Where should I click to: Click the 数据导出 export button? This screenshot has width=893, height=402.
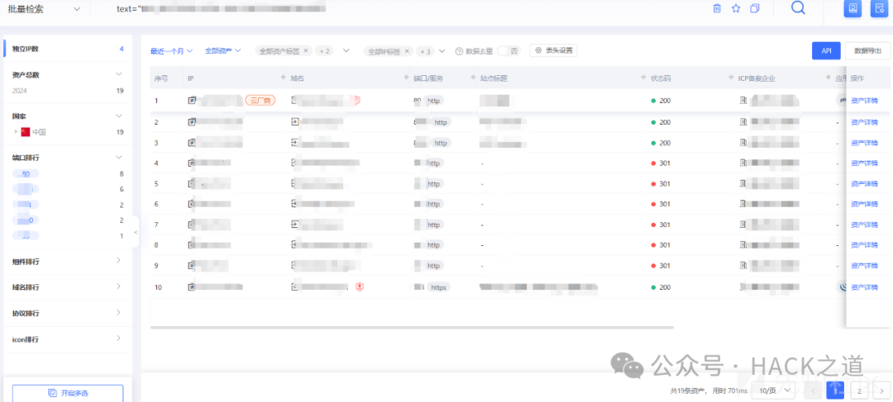click(867, 50)
